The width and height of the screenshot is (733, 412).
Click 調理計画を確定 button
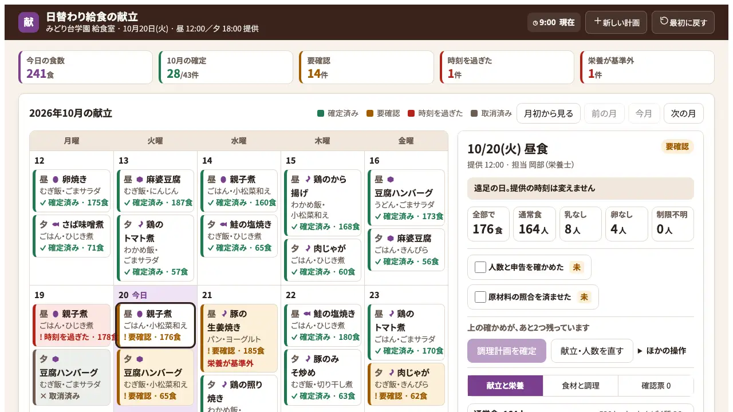click(x=507, y=351)
